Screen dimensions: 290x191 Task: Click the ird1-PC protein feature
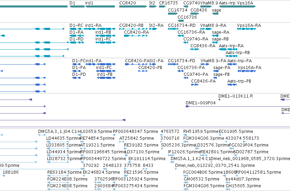click(x=106, y=71)
